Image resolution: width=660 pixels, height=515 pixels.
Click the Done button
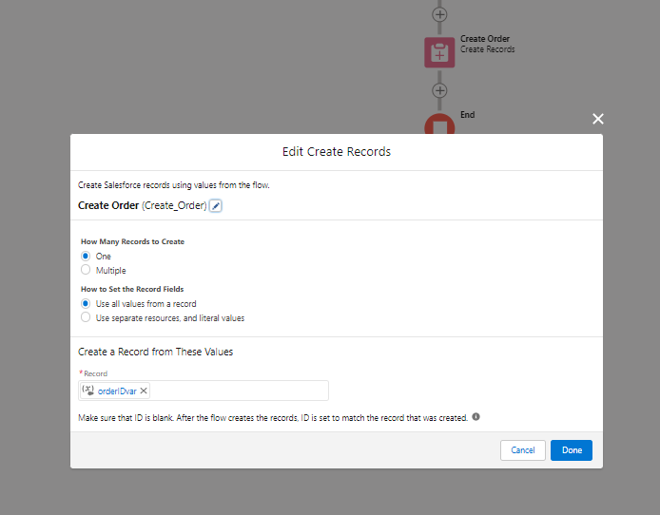(x=571, y=450)
